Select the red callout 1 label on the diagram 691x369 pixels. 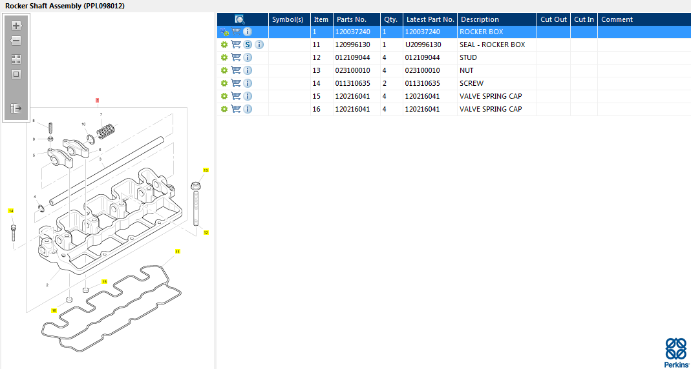[97, 100]
